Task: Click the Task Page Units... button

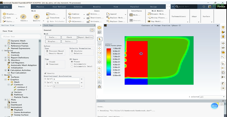Action: tap(69, 41)
